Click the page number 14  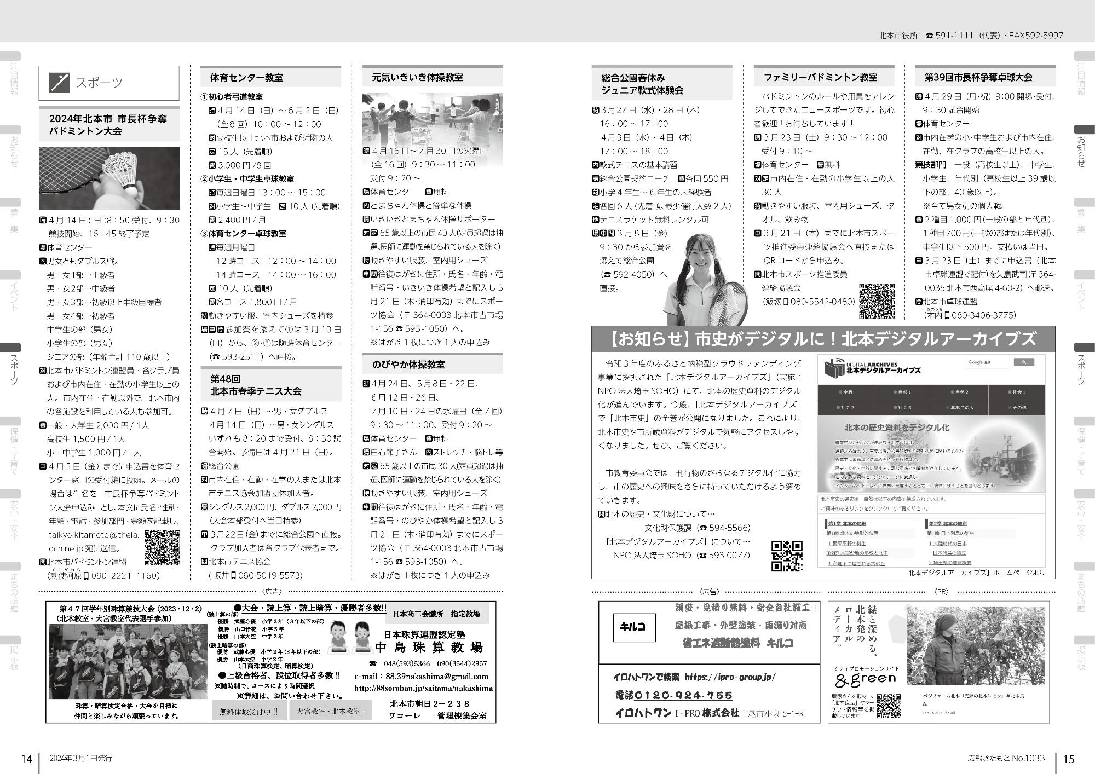[27, 759]
